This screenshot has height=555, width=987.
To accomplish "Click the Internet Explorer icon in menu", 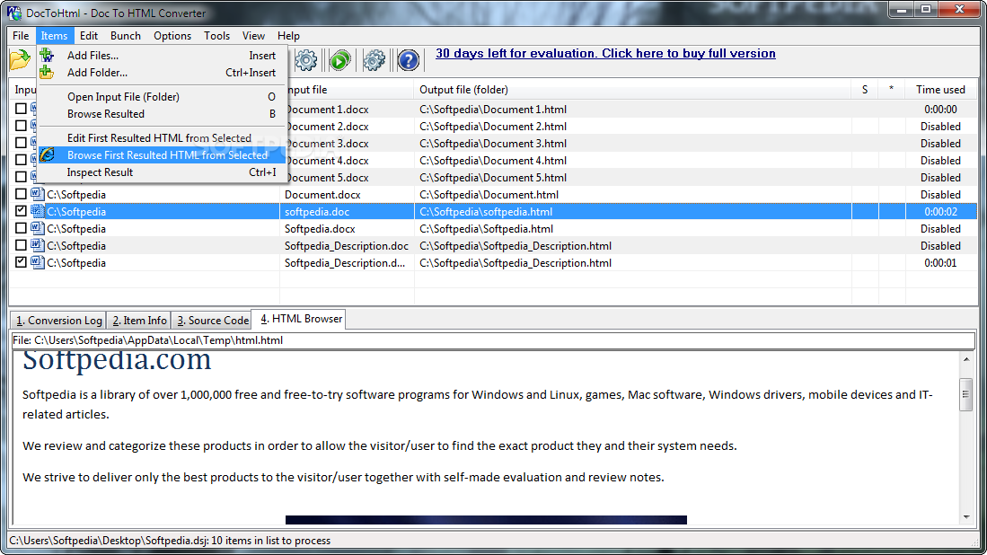I will 47,154.
